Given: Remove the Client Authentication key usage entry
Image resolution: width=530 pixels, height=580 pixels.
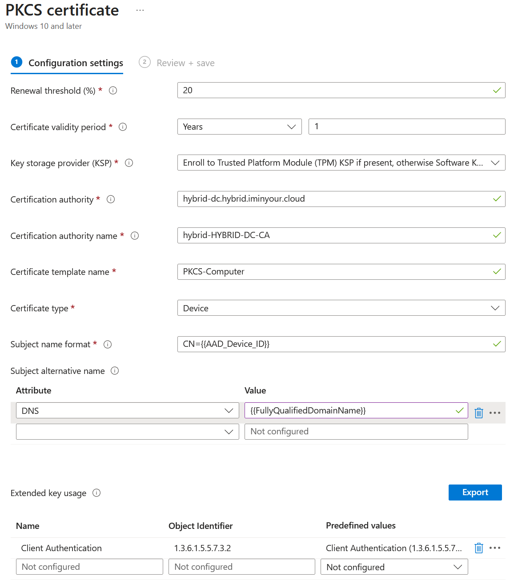Looking at the screenshot, I should tap(478, 548).
